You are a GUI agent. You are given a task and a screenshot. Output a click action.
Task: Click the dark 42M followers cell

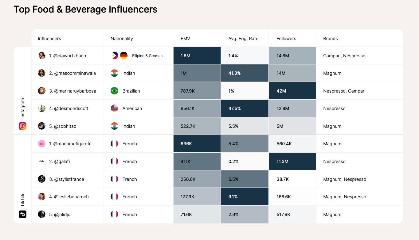(292, 91)
